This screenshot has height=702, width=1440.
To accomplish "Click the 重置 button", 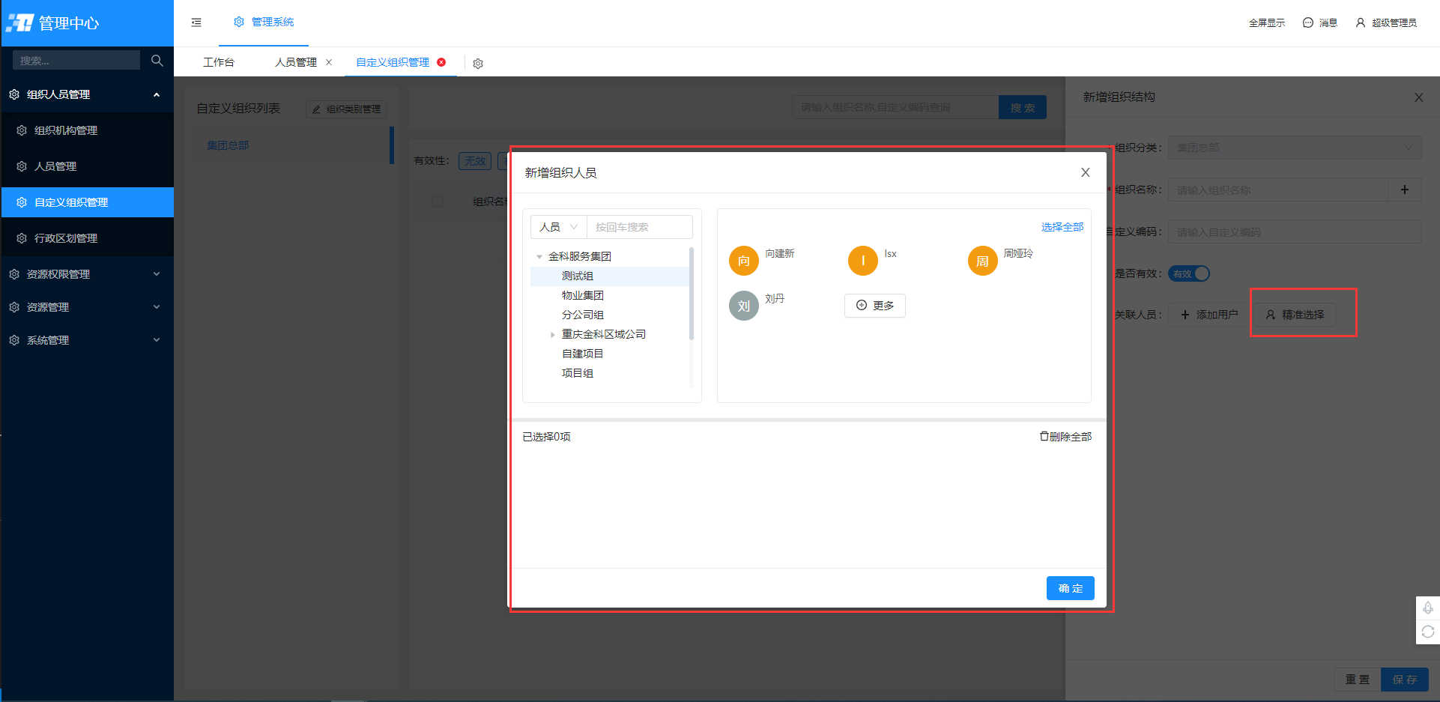I will [1358, 680].
